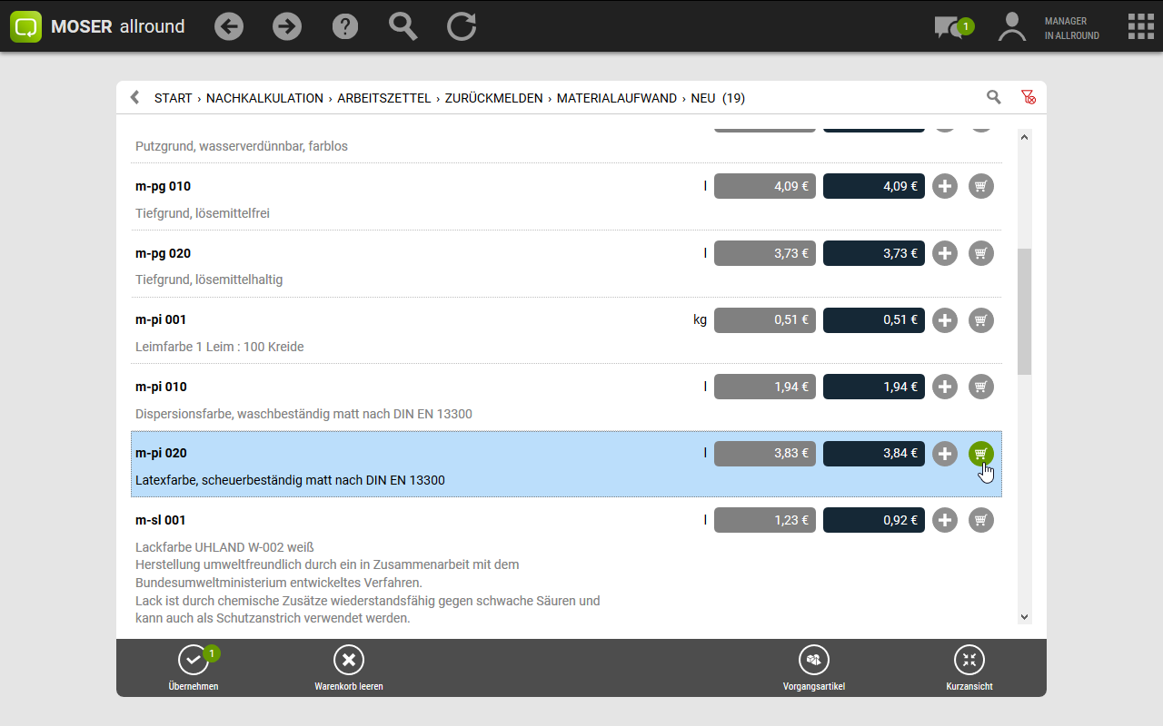Navigate to the ARBEITSZETTEL breadcrumb

click(x=383, y=98)
